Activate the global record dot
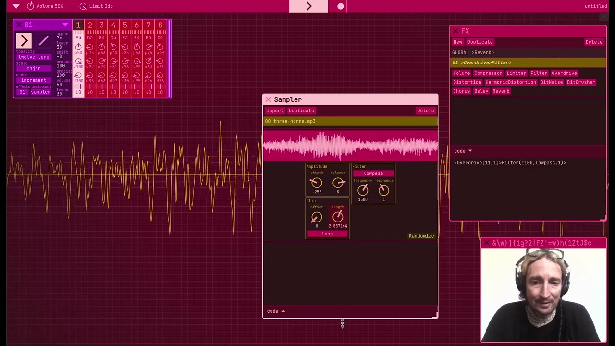The image size is (615, 346). point(341,6)
